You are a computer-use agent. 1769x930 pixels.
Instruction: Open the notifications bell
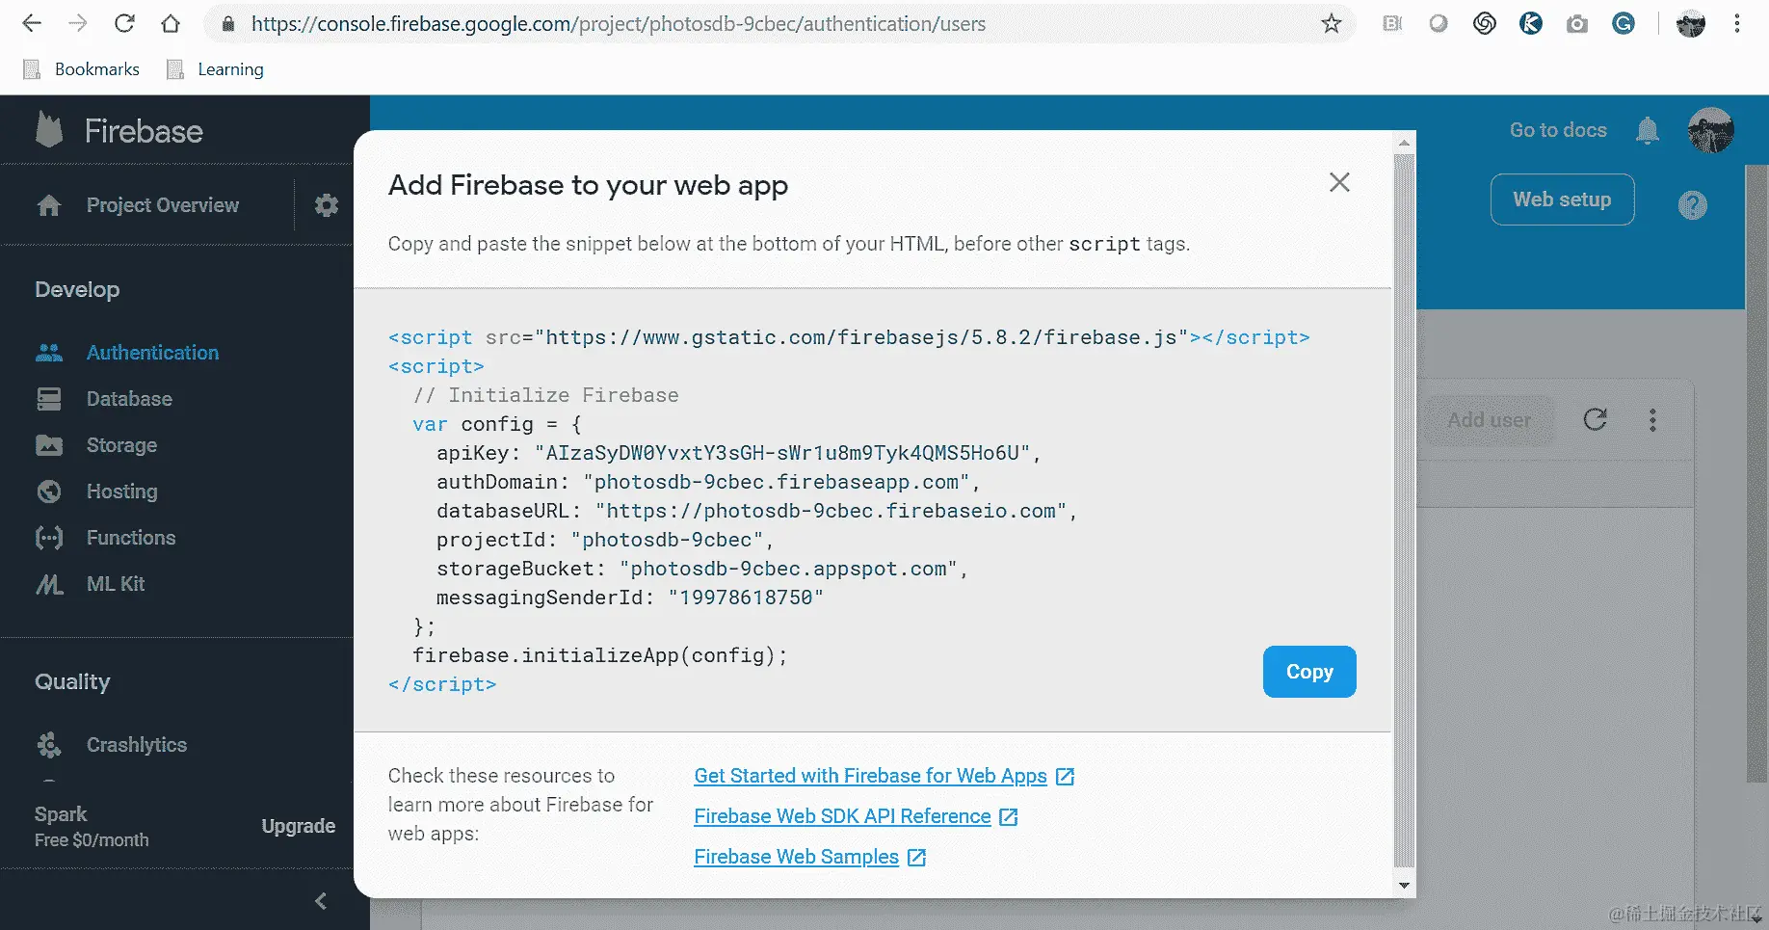point(1647,130)
